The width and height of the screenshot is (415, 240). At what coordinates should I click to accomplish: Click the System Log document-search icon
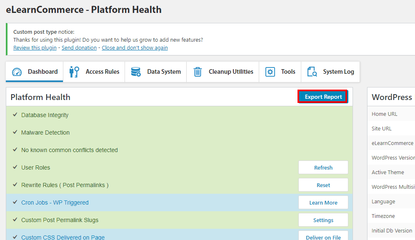[x=312, y=72]
